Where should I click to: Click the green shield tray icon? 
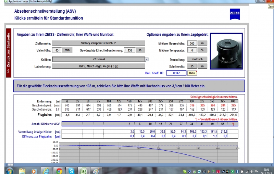pyautogui.click(x=185, y=172)
